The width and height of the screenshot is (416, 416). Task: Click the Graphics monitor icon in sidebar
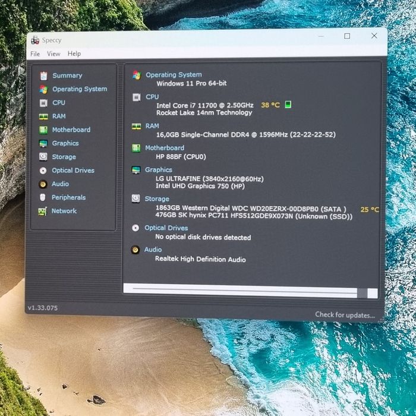point(43,144)
